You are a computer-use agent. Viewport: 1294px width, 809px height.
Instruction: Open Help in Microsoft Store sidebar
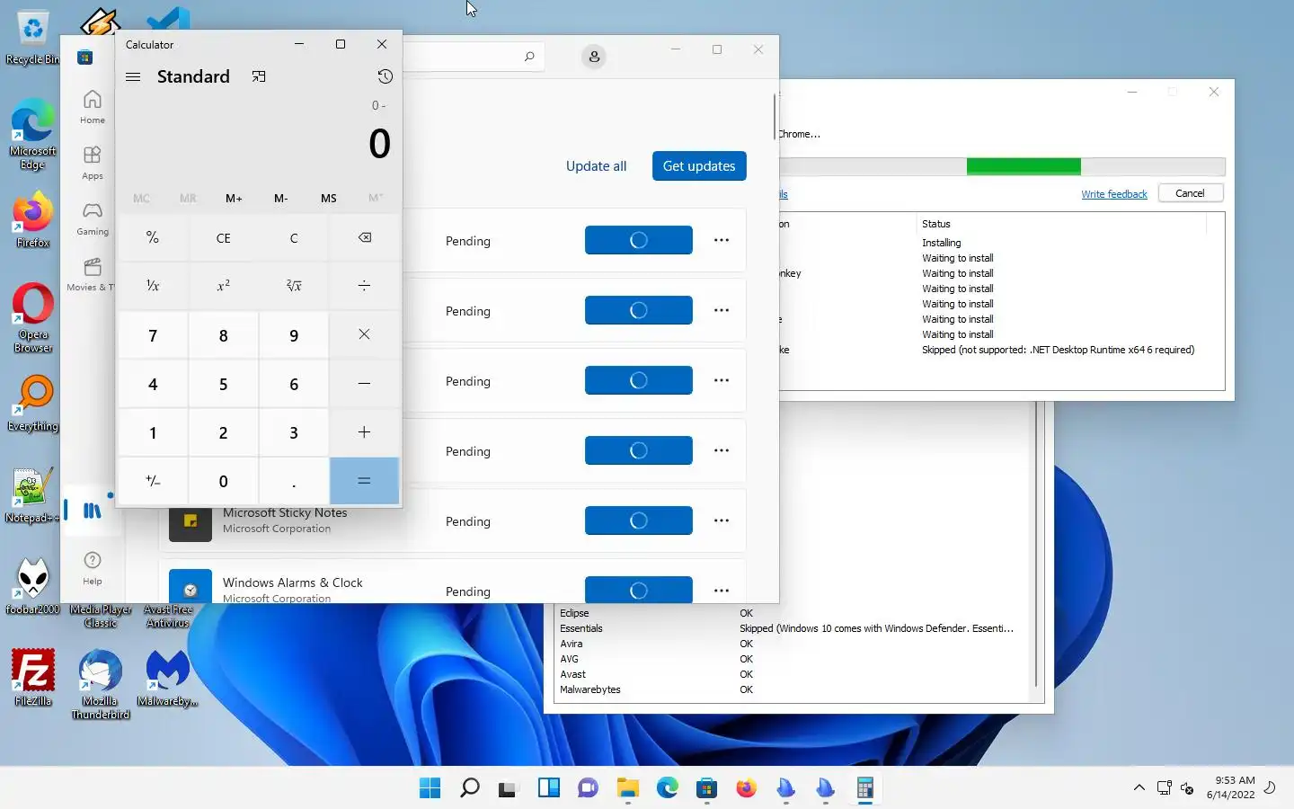92,568
